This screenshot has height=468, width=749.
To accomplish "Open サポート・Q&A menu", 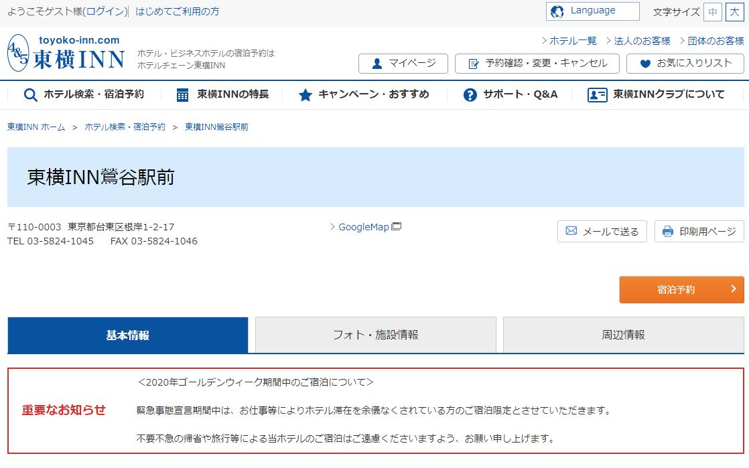I will tap(510, 94).
